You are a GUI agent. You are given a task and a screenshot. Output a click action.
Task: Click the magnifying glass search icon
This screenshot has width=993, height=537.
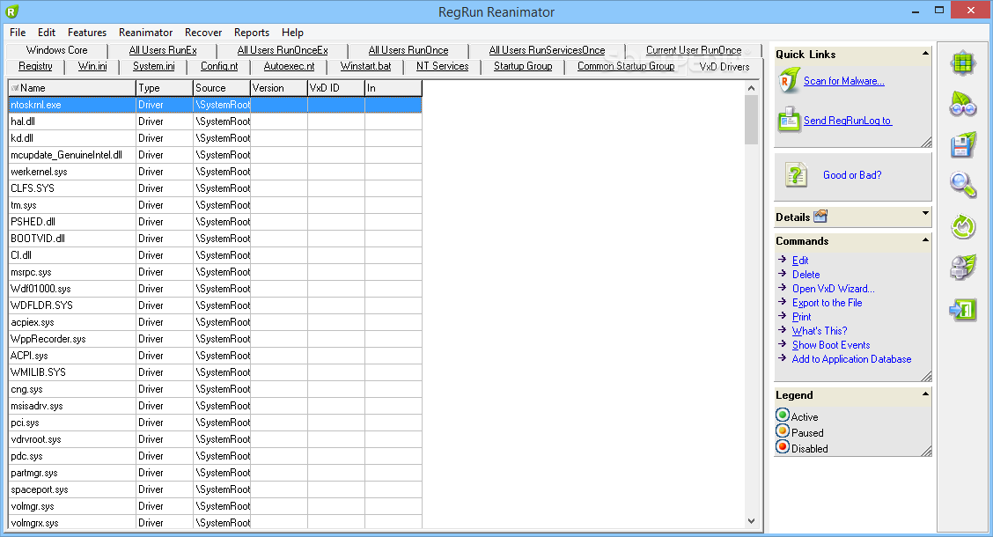coord(962,186)
